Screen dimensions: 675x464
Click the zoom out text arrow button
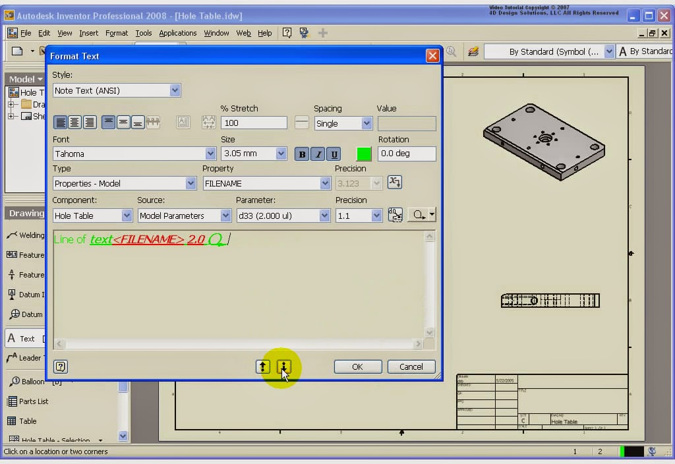coord(283,366)
